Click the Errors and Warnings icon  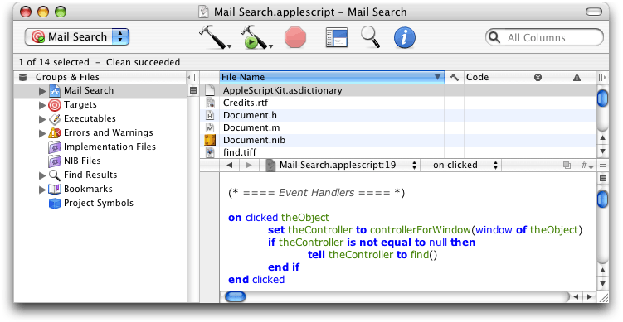tap(55, 132)
